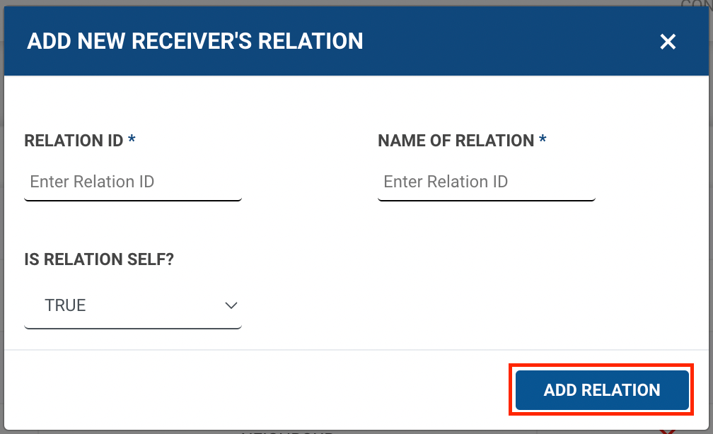Click the dialog title 'Add New Receiver's Relation'
Image resolution: width=713 pixels, height=434 pixels.
point(195,41)
